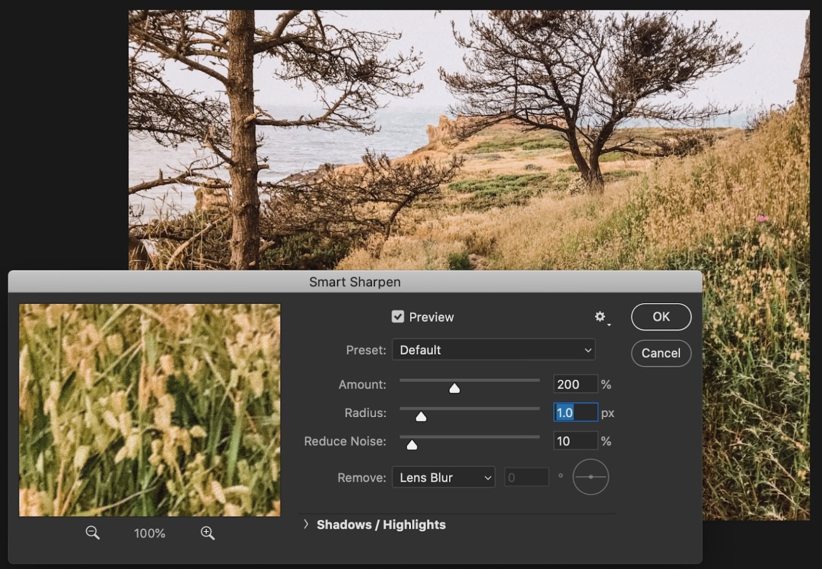The image size is (822, 569).
Task: Click the Radius slider handle
Action: (x=421, y=416)
